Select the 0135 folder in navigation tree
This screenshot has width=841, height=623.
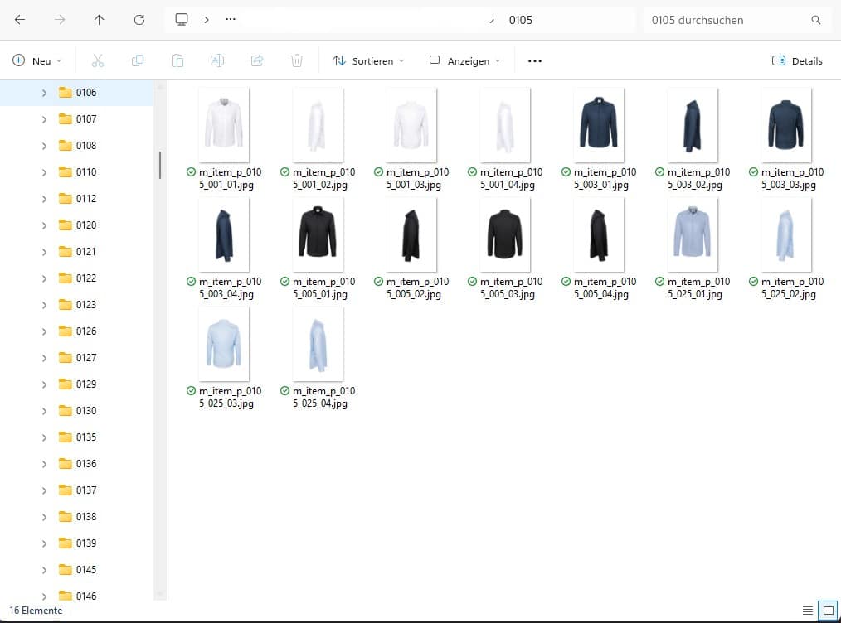coord(85,437)
